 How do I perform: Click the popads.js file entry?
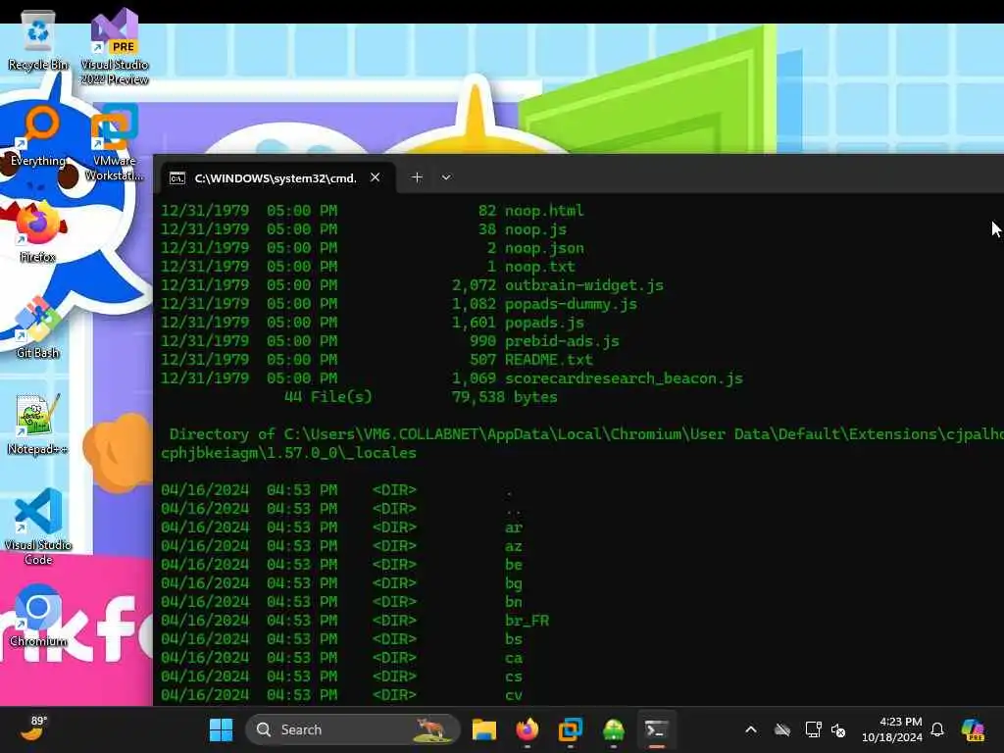click(x=544, y=322)
